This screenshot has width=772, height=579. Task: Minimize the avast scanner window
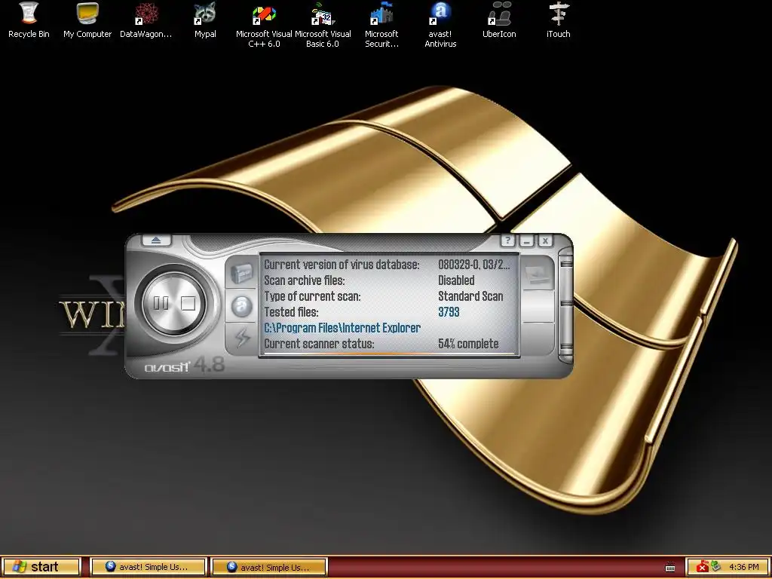coord(527,240)
